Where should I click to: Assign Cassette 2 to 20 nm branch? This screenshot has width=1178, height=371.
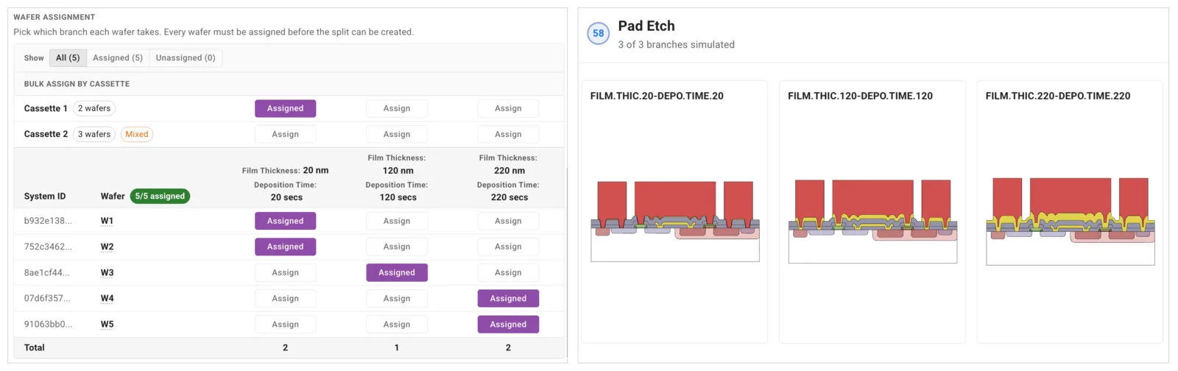point(286,134)
